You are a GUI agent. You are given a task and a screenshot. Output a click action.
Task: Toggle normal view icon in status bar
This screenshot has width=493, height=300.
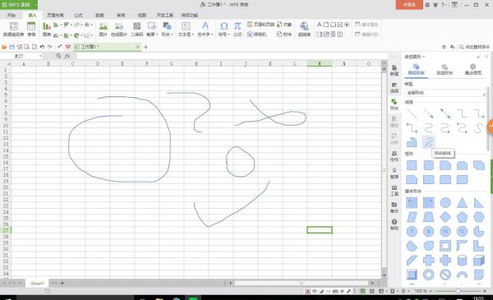point(362,291)
